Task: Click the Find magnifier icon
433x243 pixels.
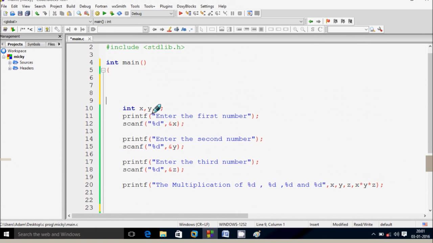Action: coord(79,13)
